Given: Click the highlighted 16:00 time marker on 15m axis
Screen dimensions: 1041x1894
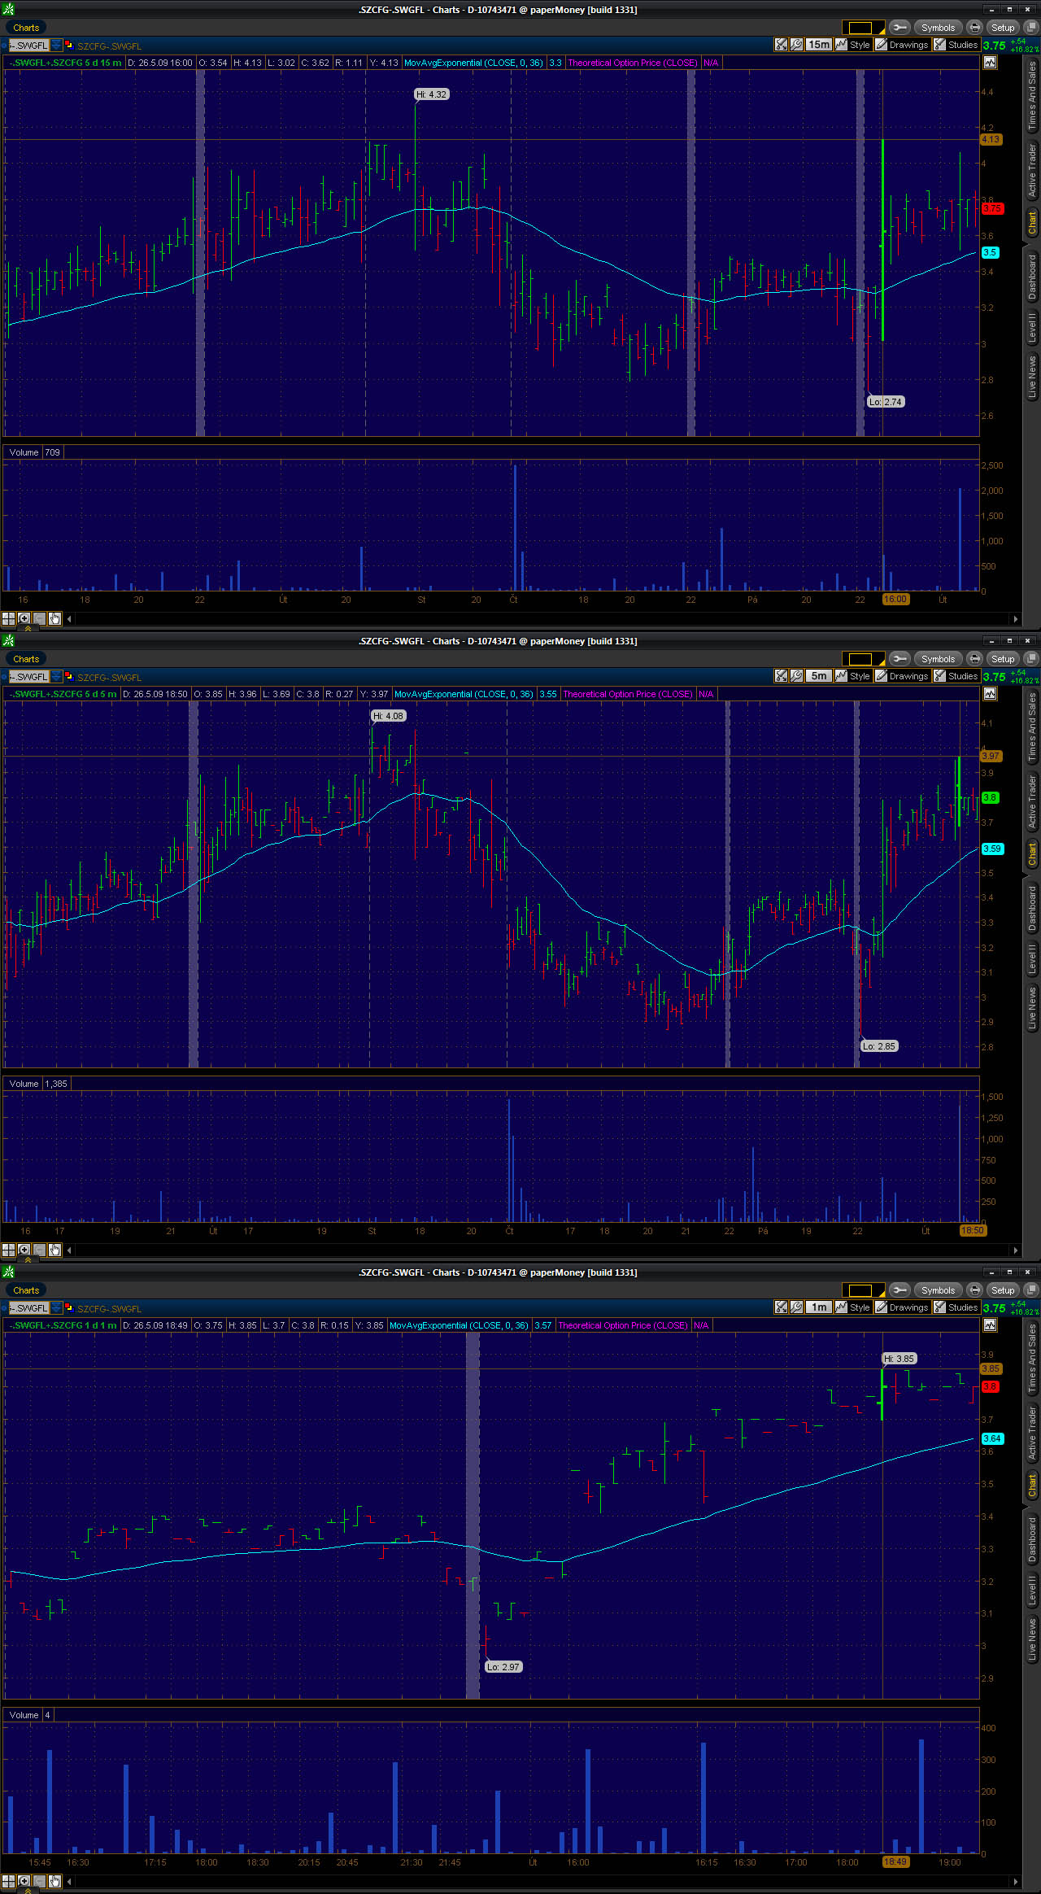Looking at the screenshot, I should 895,599.
